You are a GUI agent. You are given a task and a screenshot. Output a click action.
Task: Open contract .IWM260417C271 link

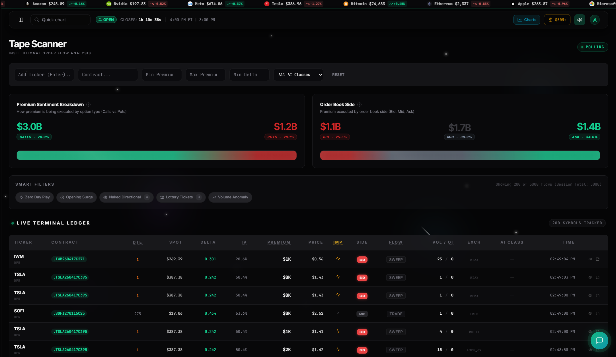pyautogui.click(x=69, y=259)
